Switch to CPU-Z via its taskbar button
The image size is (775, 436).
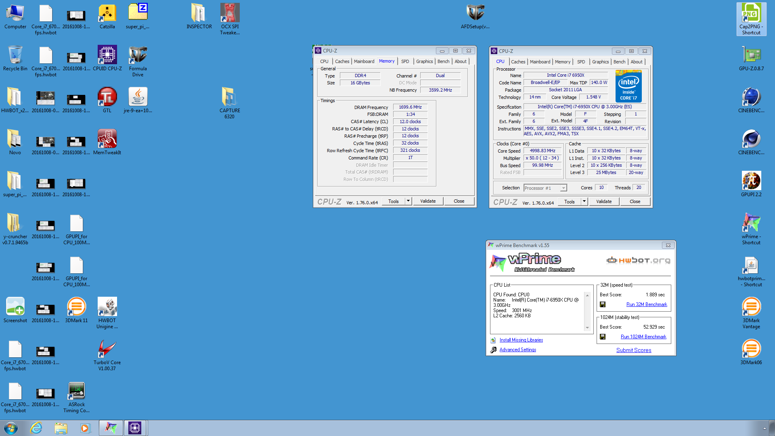point(135,428)
